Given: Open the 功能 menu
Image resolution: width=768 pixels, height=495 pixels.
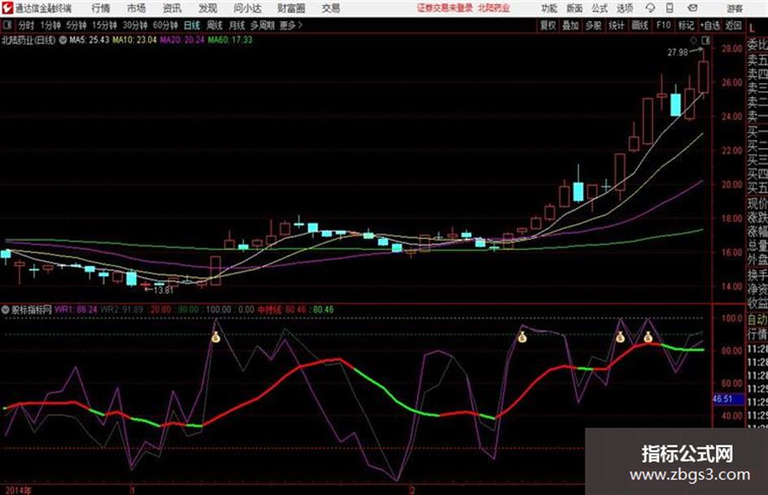Looking at the screenshot, I should click(x=549, y=8).
